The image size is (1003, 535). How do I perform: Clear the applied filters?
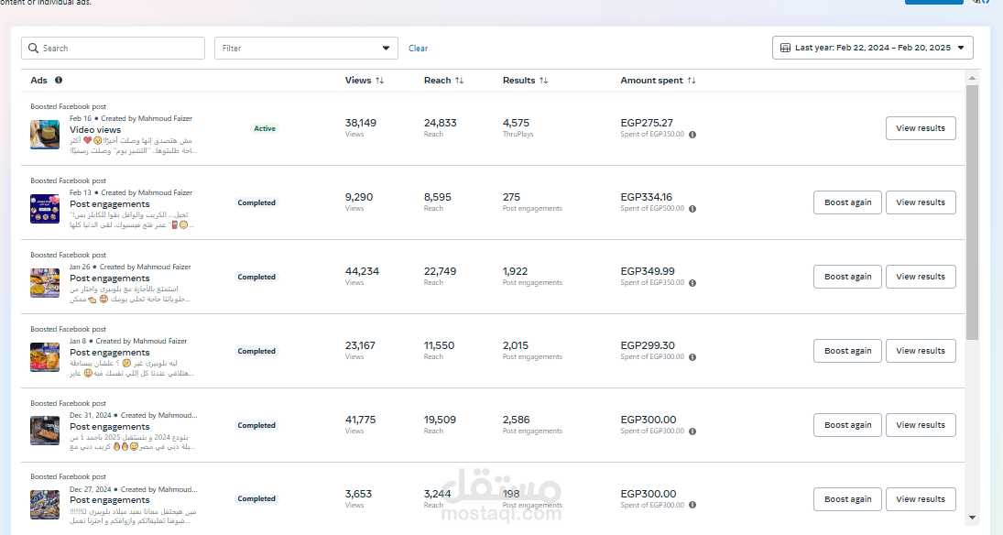click(418, 49)
